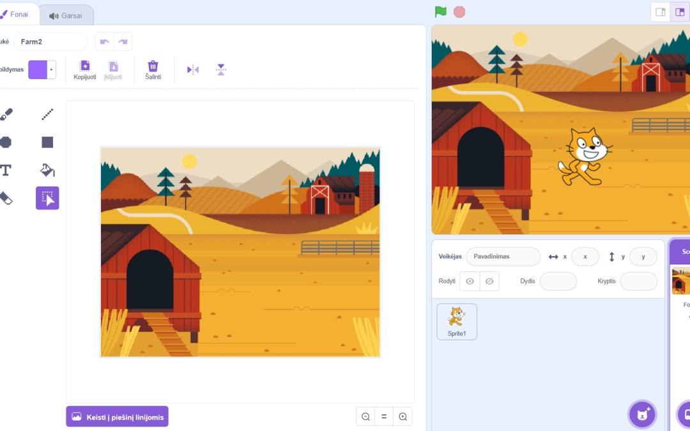Click the Kryptis direction field

(x=638, y=282)
